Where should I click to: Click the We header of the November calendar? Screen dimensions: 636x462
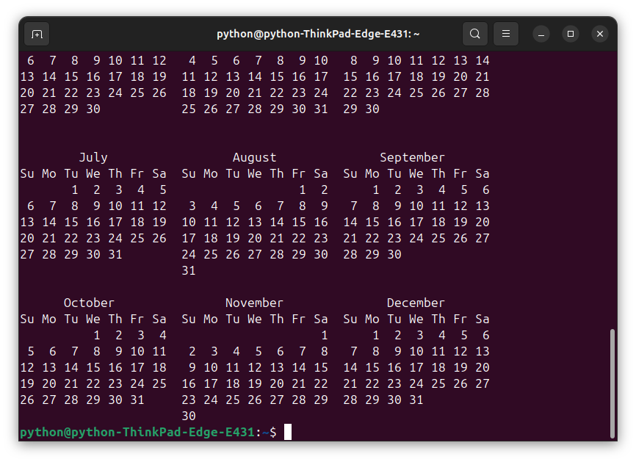254,320
